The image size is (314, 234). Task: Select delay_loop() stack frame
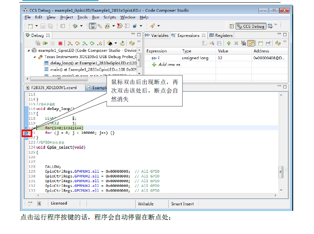[x=90, y=63]
